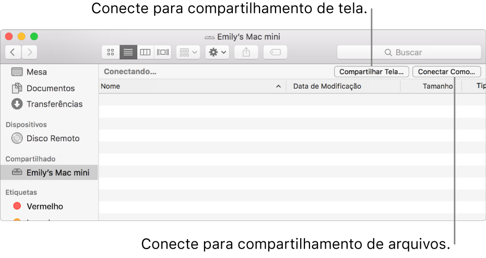This screenshot has width=486, height=258.
Task: Close the Finder window
Action: [x=9, y=36]
